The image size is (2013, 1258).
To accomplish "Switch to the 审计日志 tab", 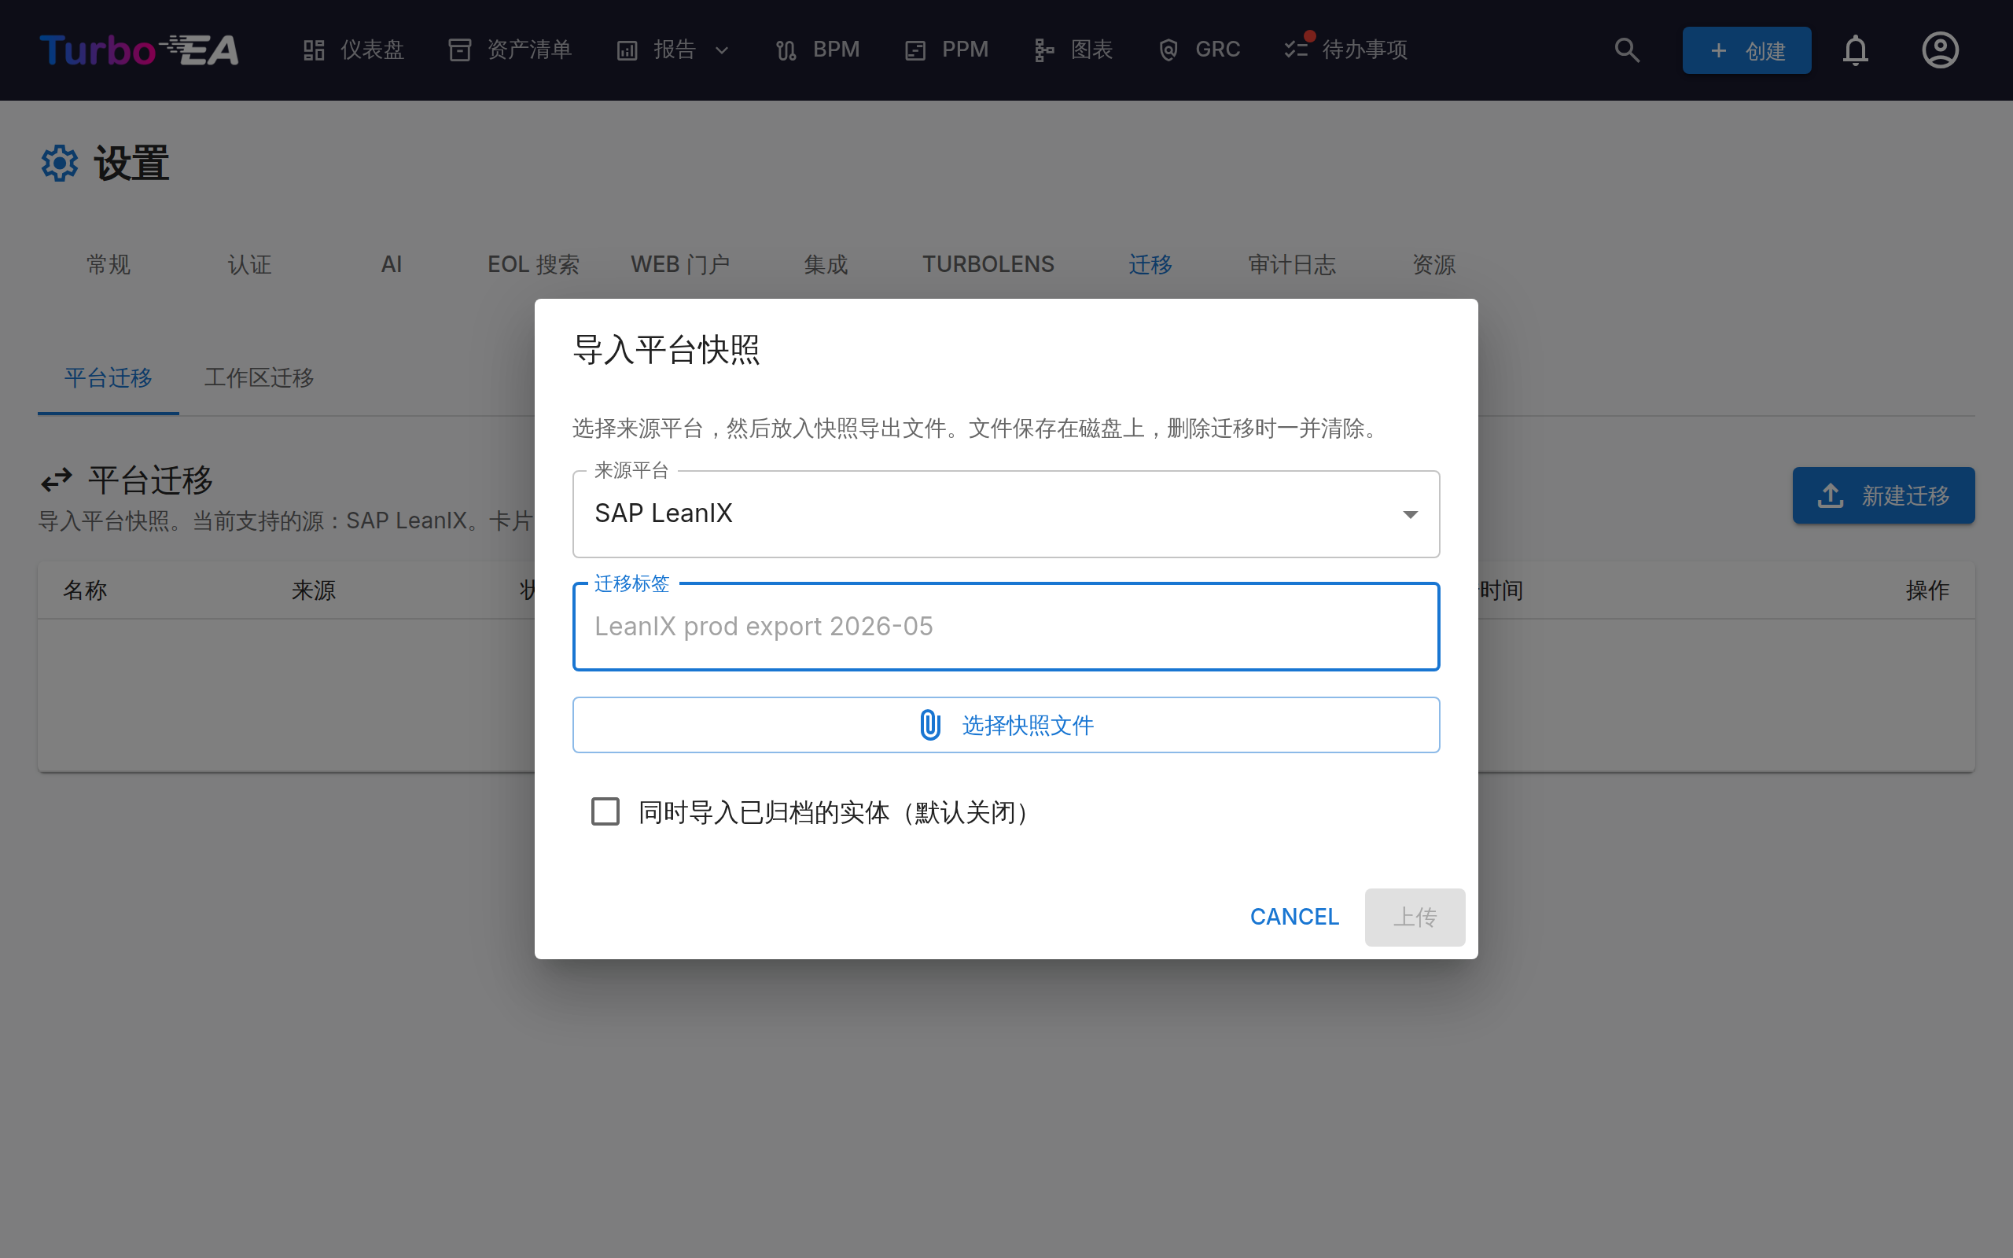I will pyautogui.click(x=1292, y=265).
